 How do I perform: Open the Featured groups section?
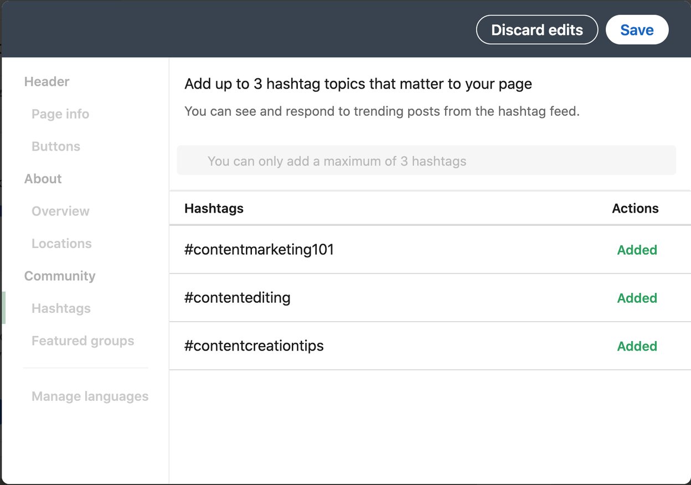(x=82, y=340)
